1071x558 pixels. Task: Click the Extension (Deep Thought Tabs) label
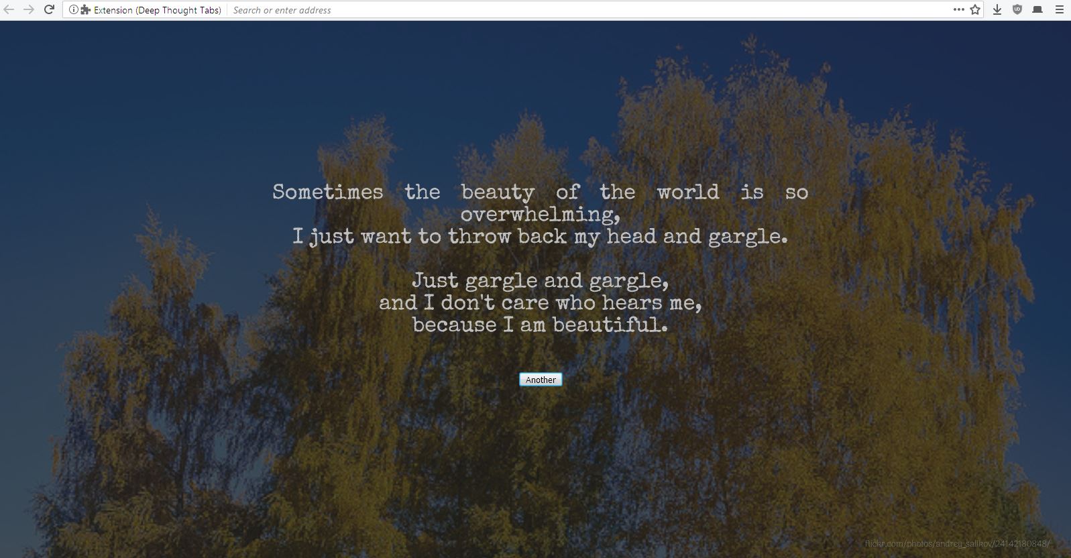click(157, 10)
